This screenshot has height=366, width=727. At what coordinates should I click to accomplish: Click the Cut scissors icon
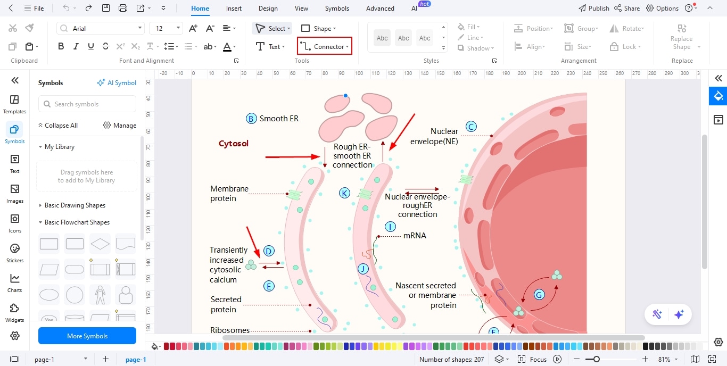click(x=13, y=28)
